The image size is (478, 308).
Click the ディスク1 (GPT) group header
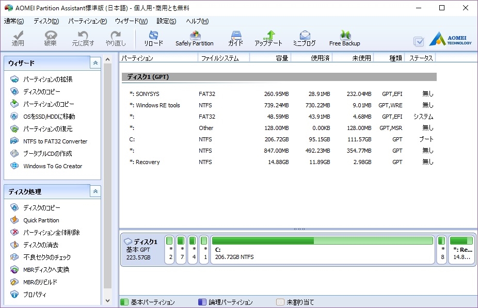(279, 77)
